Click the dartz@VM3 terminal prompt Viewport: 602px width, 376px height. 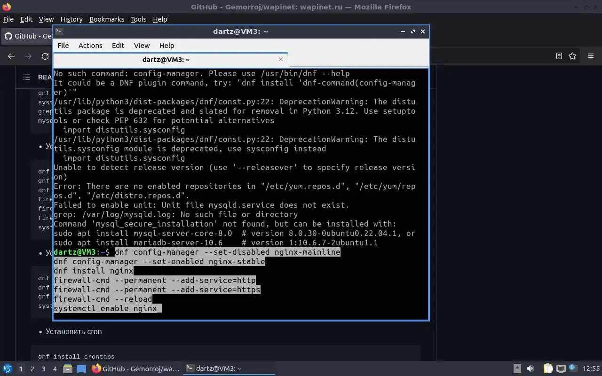(x=82, y=252)
